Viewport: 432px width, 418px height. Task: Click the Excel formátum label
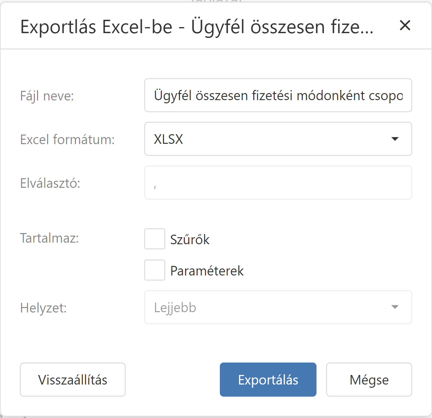pos(67,140)
